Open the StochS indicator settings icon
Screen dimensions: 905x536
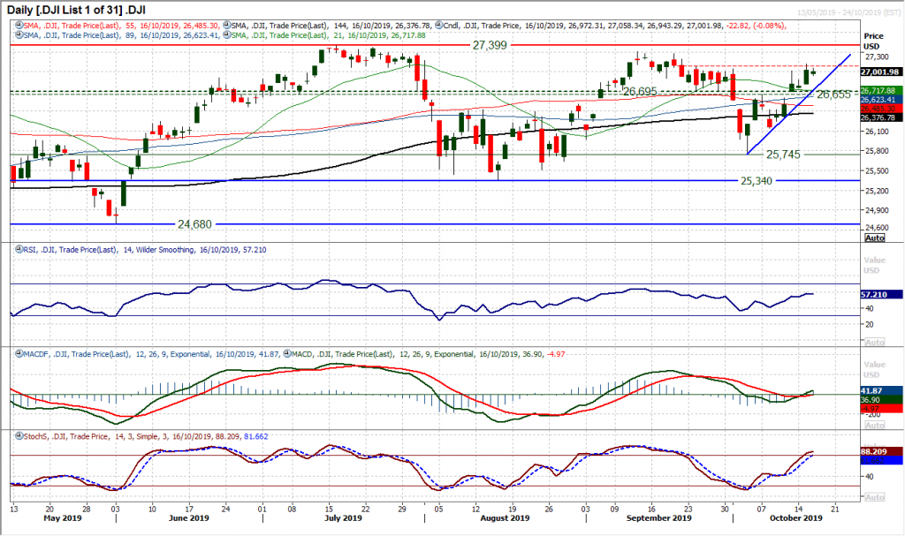[x=18, y=434]
